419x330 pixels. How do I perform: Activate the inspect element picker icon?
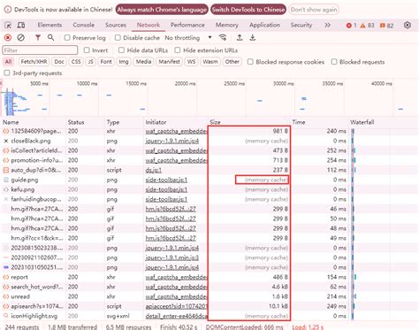click(x=8, y=26)
